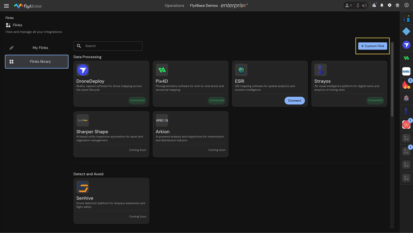Screen dimensions: 413x233
Task: Open the FlytBase Demos organization label
Action: coord(204,5)
